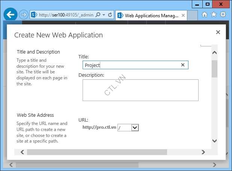
Task: Click the dialog's scroll down arrow
Action: (x=214, y=141)
